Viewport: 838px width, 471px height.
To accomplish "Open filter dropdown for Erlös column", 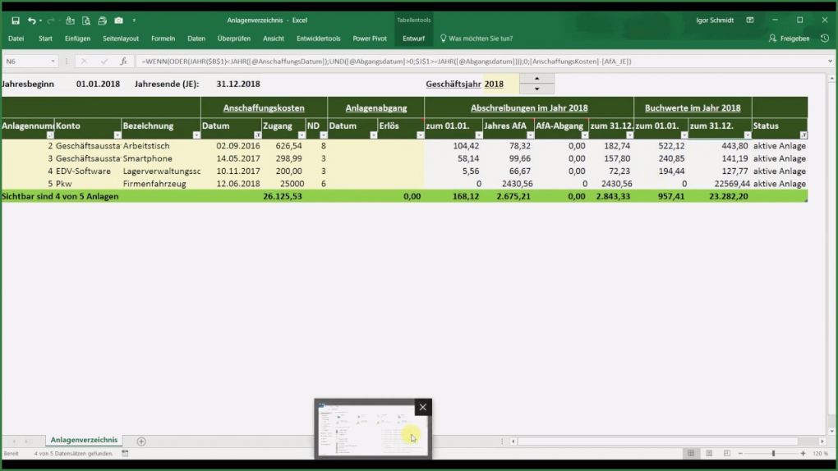I will tap(420, 135).
